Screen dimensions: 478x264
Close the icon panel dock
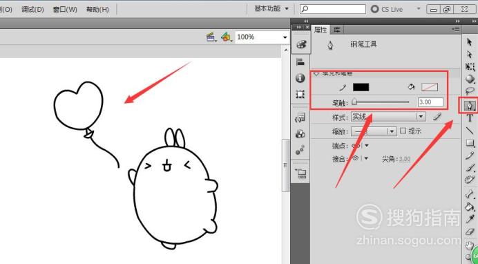click(x=307, y=27)
